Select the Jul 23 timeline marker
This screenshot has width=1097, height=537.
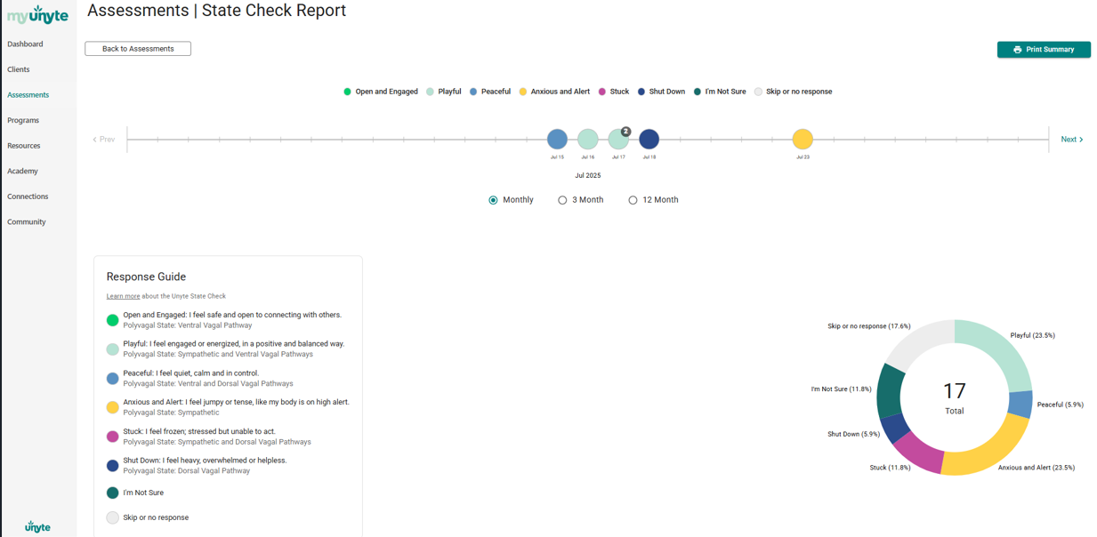click(x=803, y=140)
